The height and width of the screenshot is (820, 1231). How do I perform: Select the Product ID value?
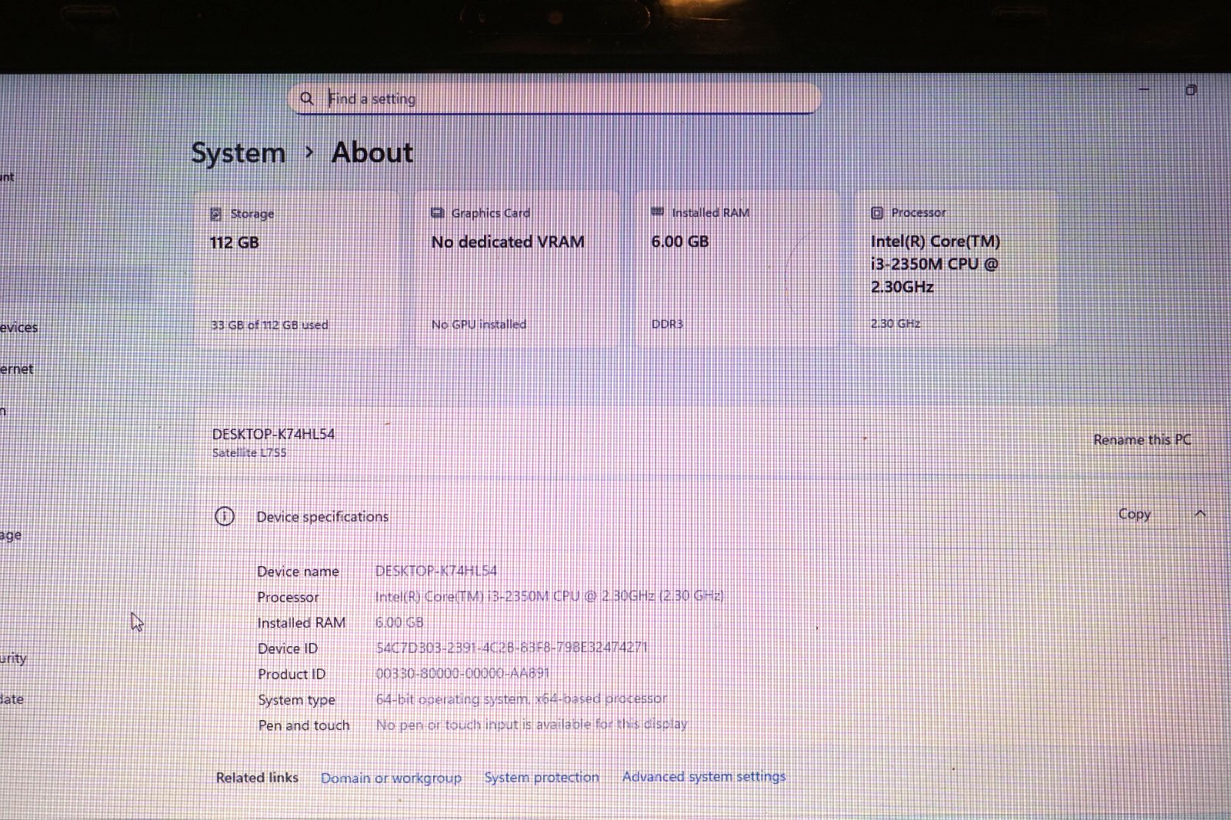(462, 673)
